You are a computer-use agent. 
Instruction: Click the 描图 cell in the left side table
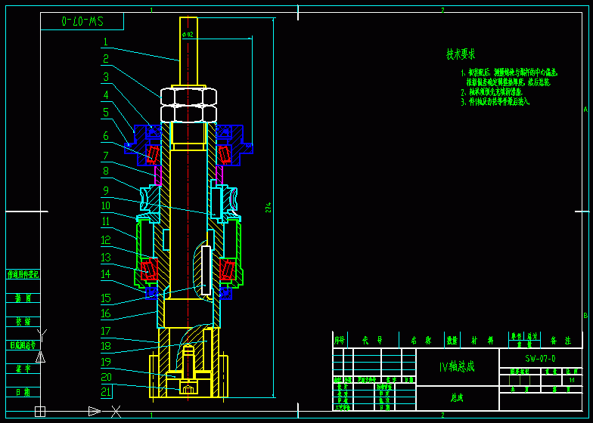click(23, 298)
